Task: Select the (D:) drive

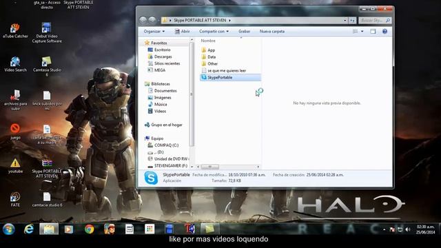Action: click(x=159, y=152)
